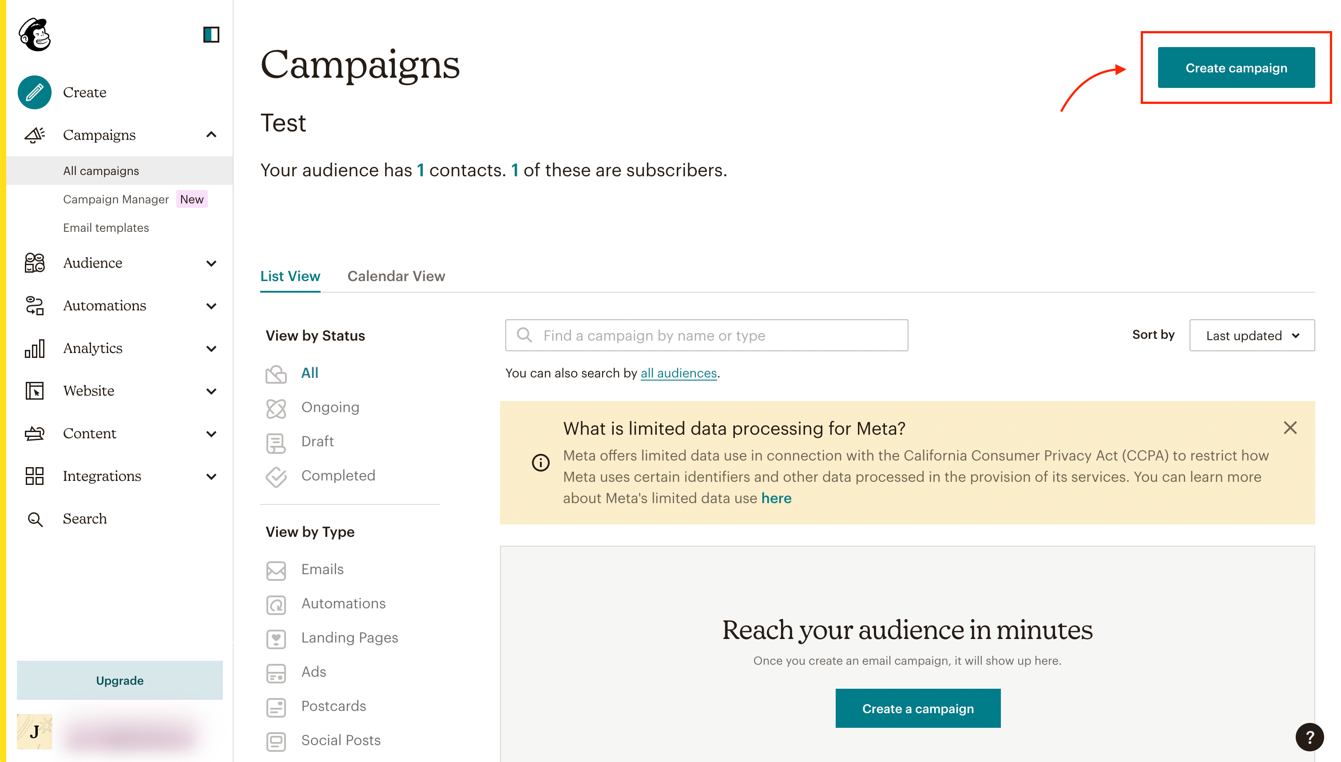Switch to Calendar View tab

point(396,275)
